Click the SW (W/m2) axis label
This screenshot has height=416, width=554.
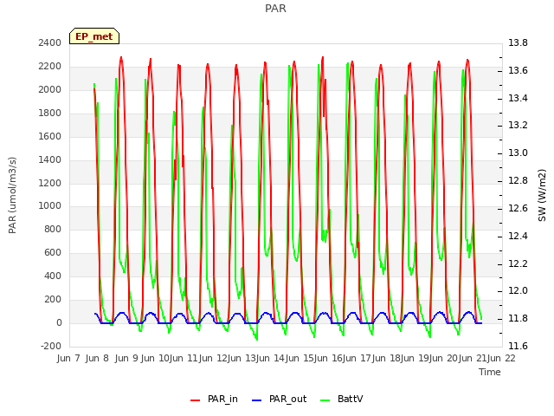tap(542, 195)
